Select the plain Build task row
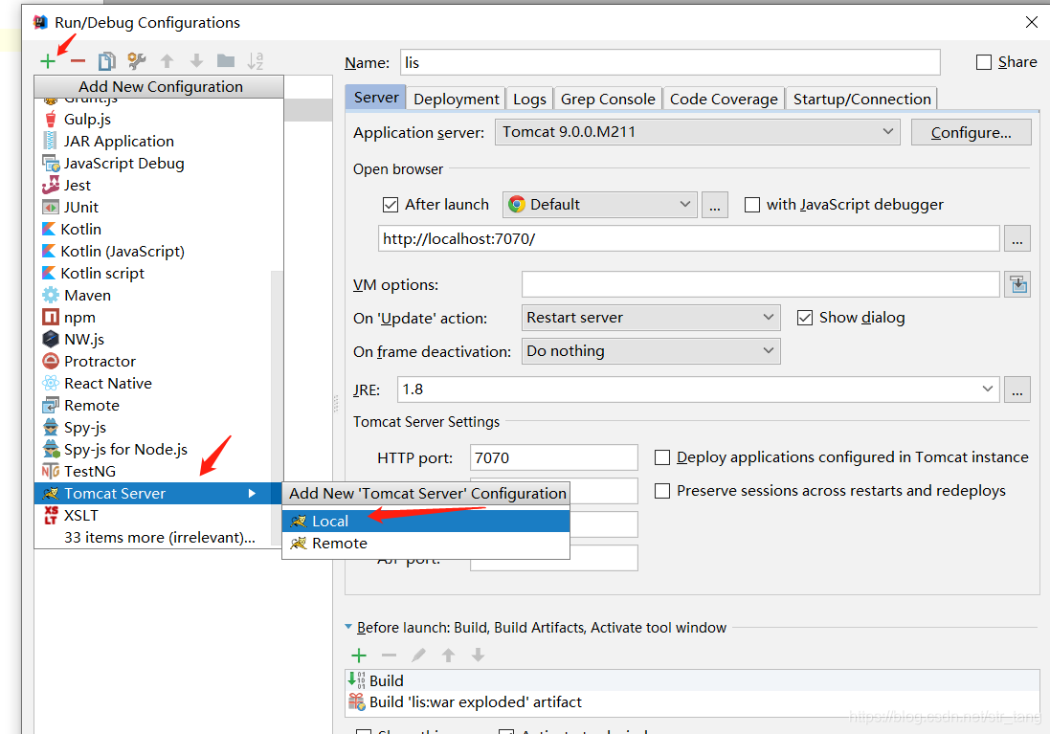1050x734 pixels. click(x=691, y=680)
